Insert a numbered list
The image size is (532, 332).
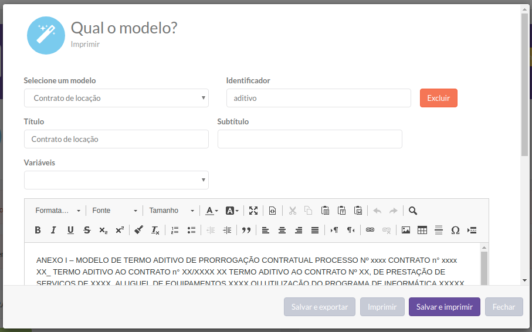pos(174,230)
